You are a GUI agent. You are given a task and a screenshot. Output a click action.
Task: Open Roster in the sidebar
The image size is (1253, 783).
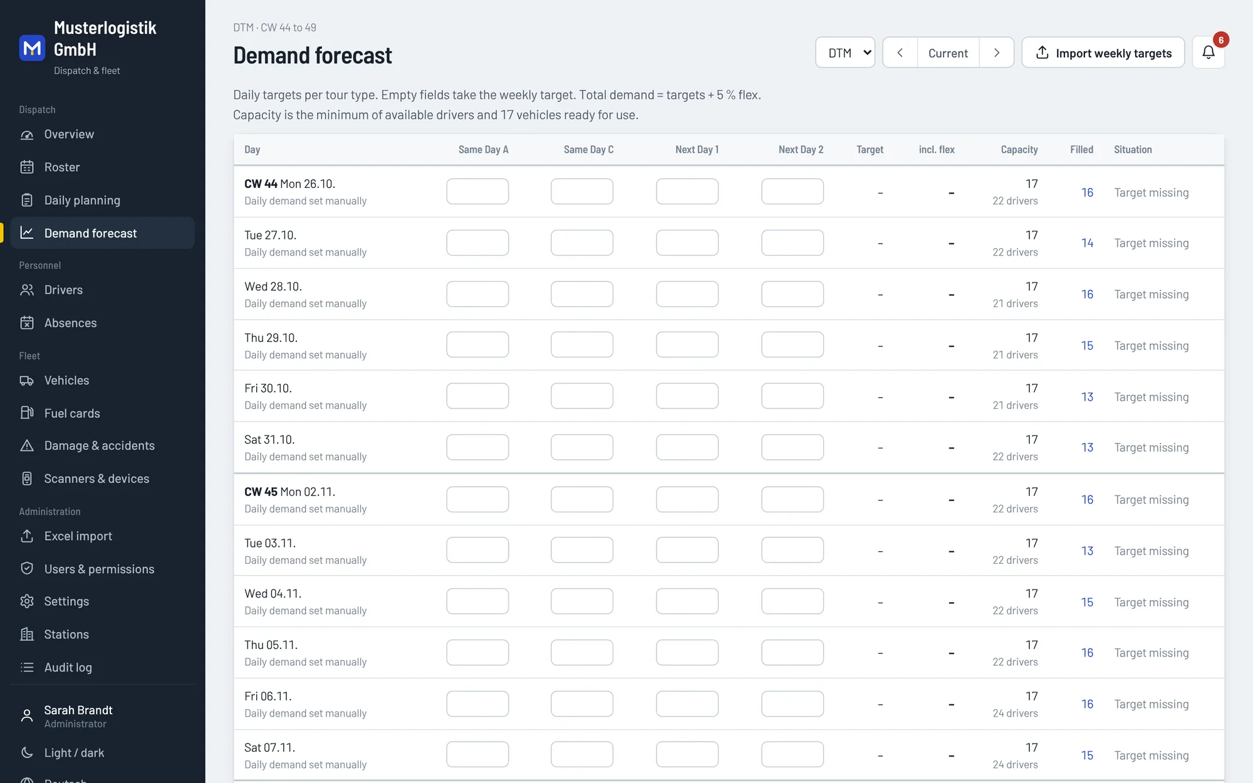pos(103,167)
